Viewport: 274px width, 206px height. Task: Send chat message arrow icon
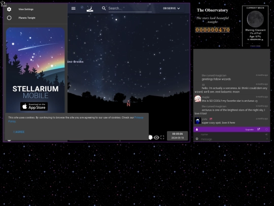pos(267,139)
